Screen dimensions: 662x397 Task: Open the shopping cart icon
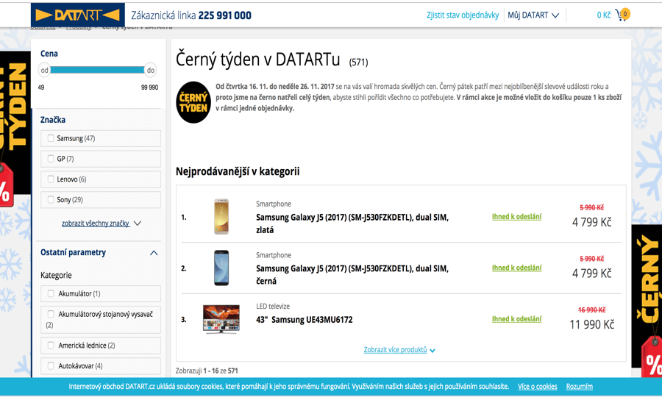(623, 15)
